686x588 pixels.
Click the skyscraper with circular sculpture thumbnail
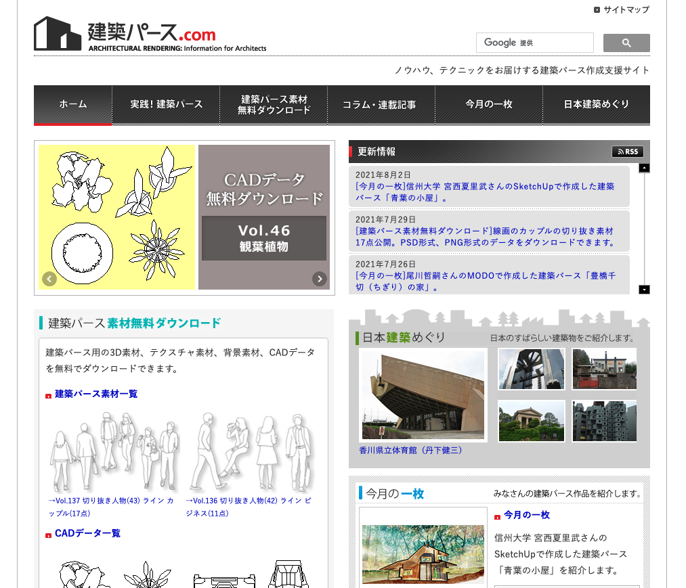tap(532, 369)
